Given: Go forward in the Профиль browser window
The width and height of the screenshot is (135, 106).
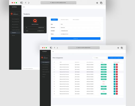Looking at the screenshot, I should [x=29, y=3].
